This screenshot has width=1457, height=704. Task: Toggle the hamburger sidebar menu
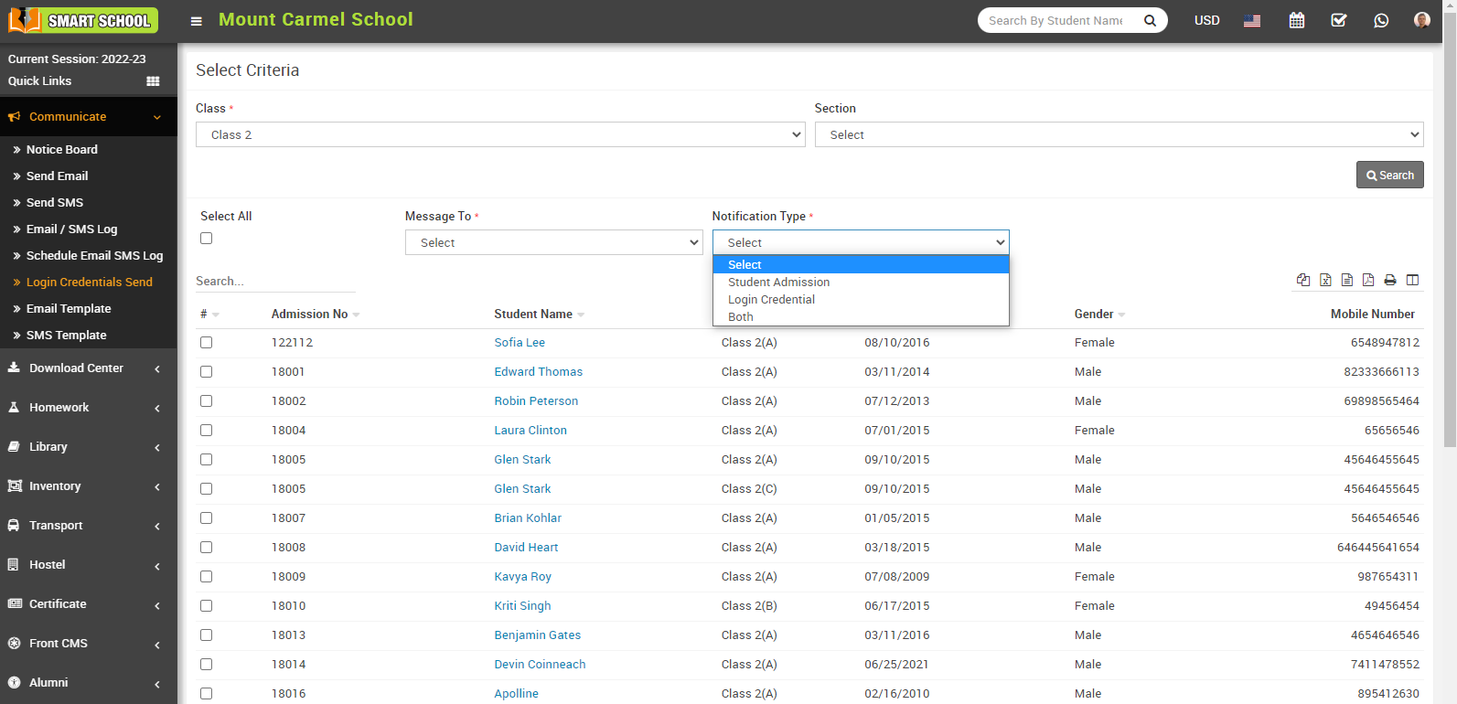196,21
